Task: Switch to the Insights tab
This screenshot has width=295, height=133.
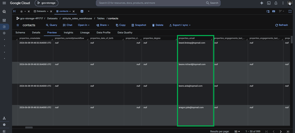Action: (69, 32)
